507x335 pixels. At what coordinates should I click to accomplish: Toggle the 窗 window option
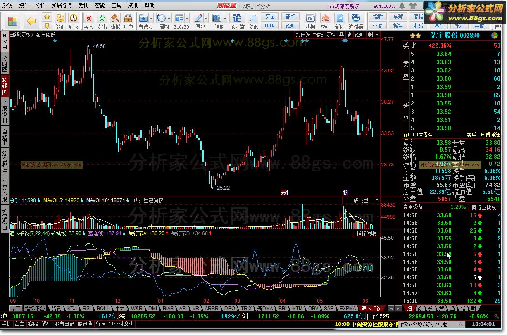coord(350,35)
